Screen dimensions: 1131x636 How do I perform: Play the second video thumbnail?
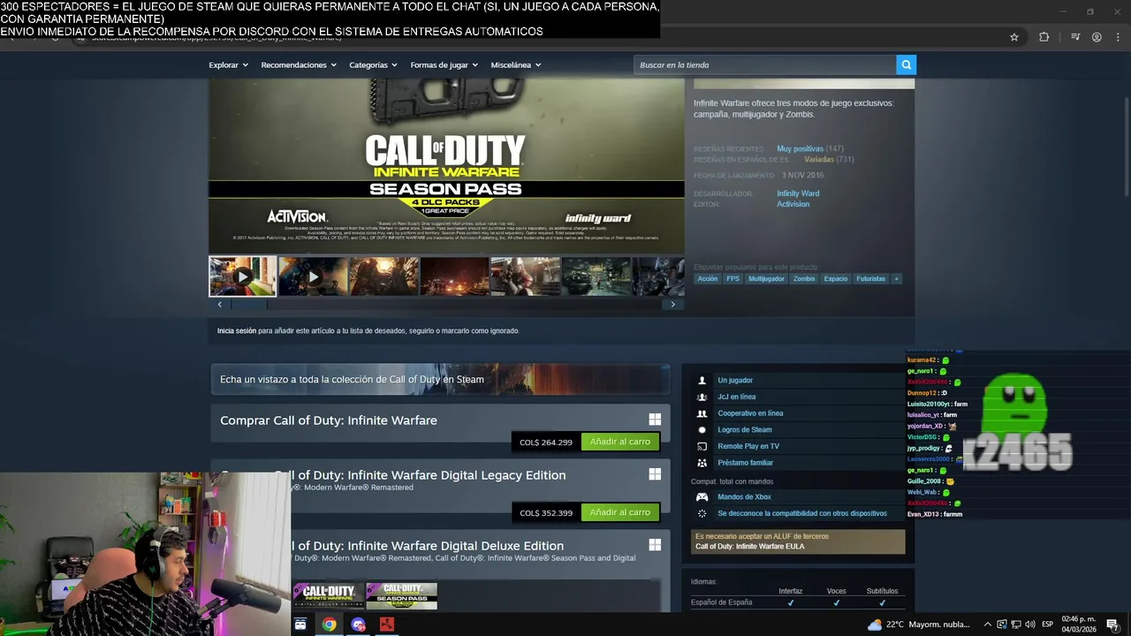pos(313,276)
